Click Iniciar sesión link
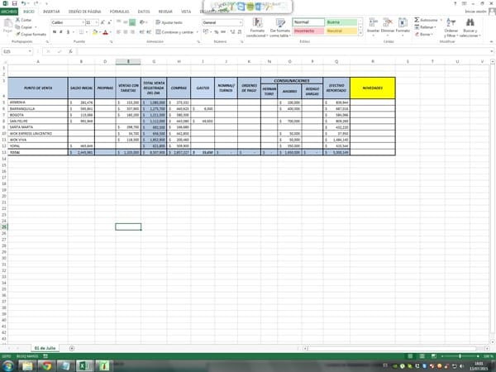Viewport: 496px width, 372px height. point(475,12)
